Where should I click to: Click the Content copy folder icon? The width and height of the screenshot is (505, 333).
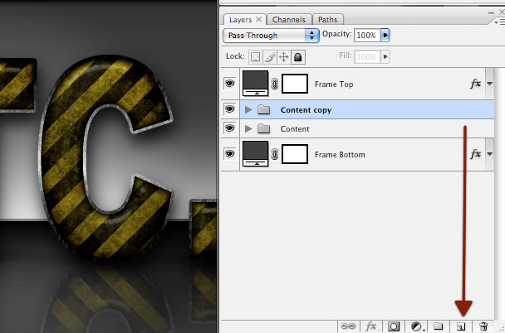264,110
